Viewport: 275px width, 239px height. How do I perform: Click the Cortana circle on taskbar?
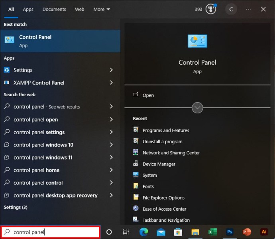click(109, 232)
